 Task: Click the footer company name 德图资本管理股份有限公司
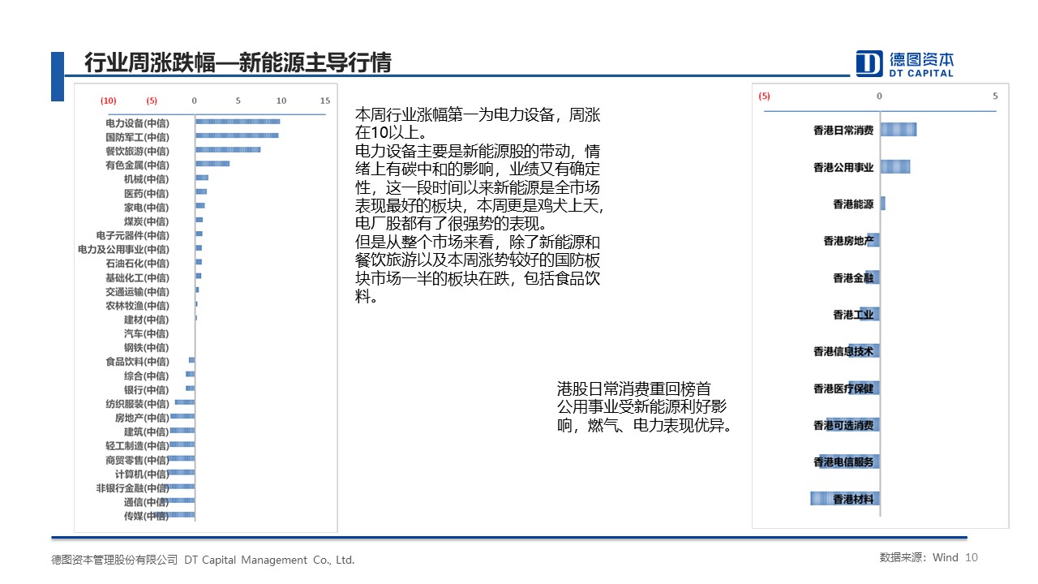(114, 560)
